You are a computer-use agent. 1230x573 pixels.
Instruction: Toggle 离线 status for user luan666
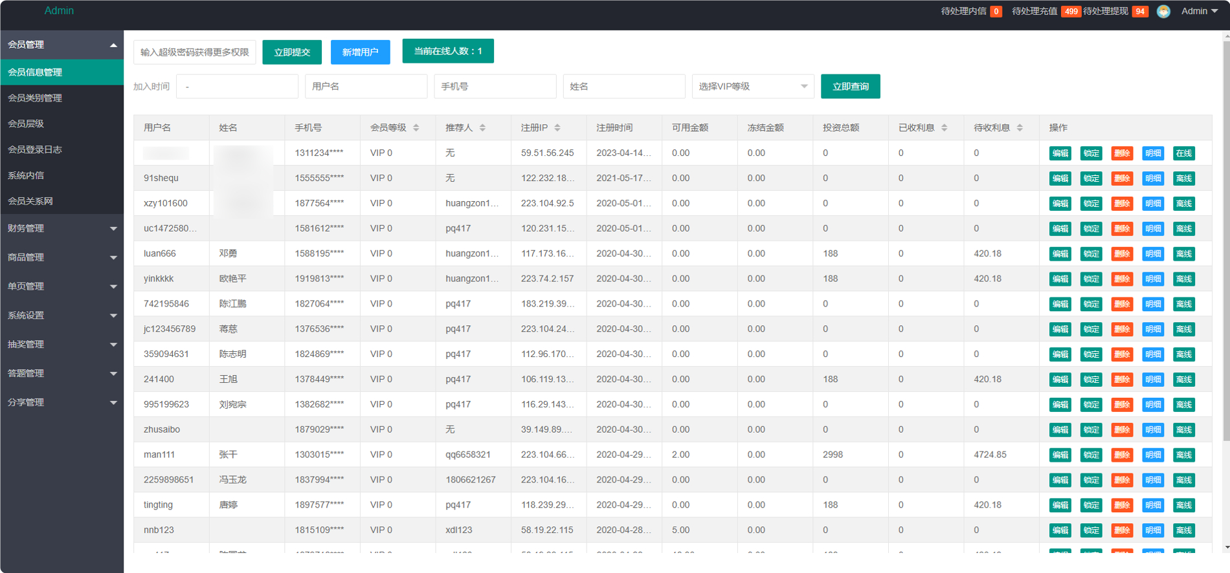(1183, 254)
